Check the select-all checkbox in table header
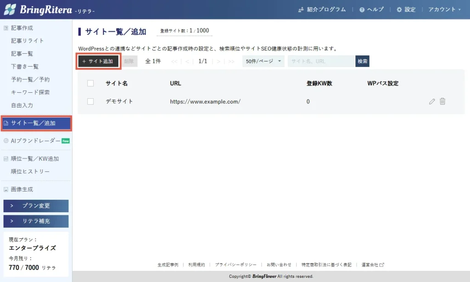The height and width of the screenshot is (282, 470). [x=90, y=83]
